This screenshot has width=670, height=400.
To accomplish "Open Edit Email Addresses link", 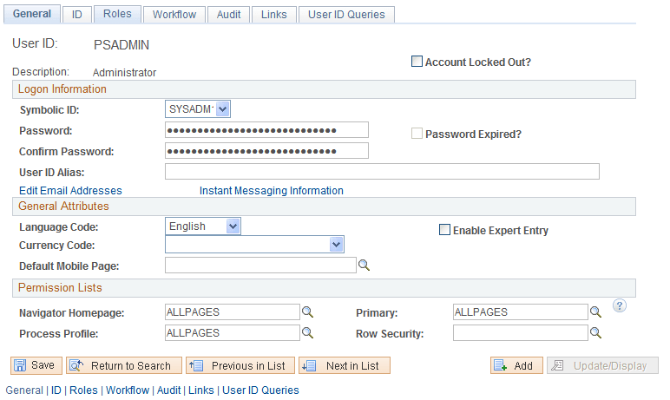I will 70,191.
